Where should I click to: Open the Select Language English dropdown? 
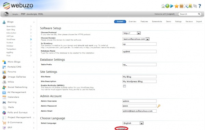coord(133,123)
